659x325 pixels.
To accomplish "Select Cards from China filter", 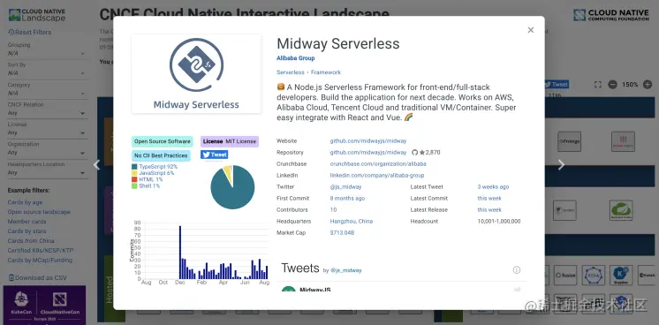I will 31,241.
